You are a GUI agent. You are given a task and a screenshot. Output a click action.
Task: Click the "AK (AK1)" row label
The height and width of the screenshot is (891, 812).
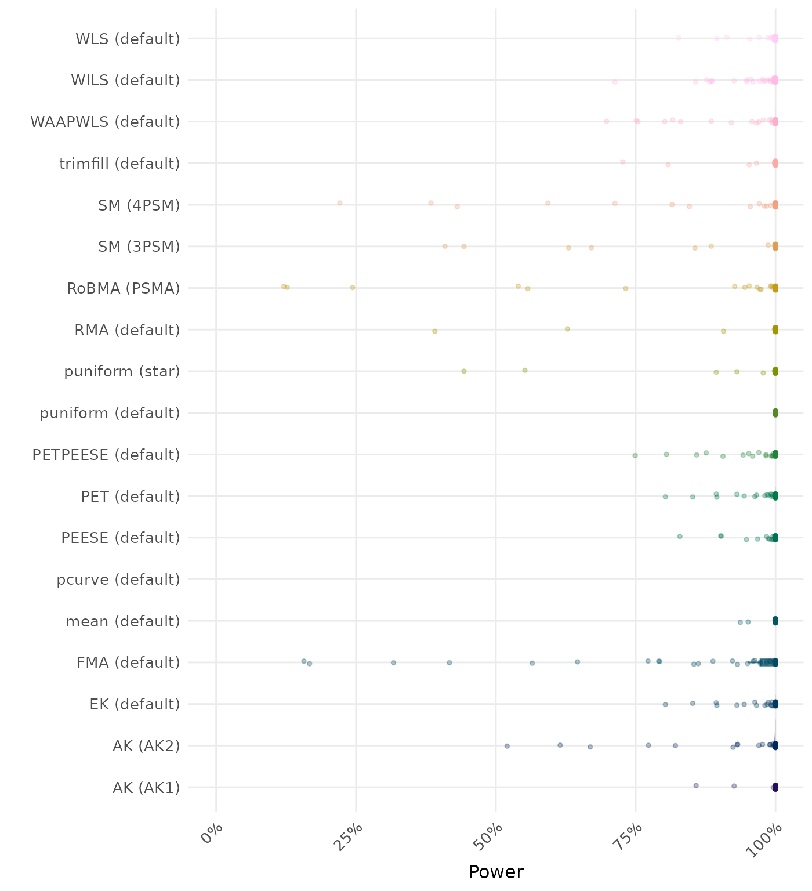[x=146, y=788]
